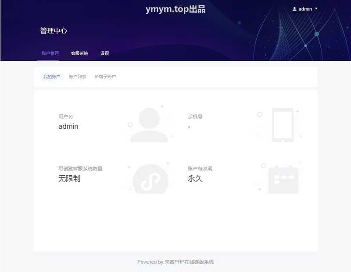Open the admin user dropdown menu

(x=305, y=9)
